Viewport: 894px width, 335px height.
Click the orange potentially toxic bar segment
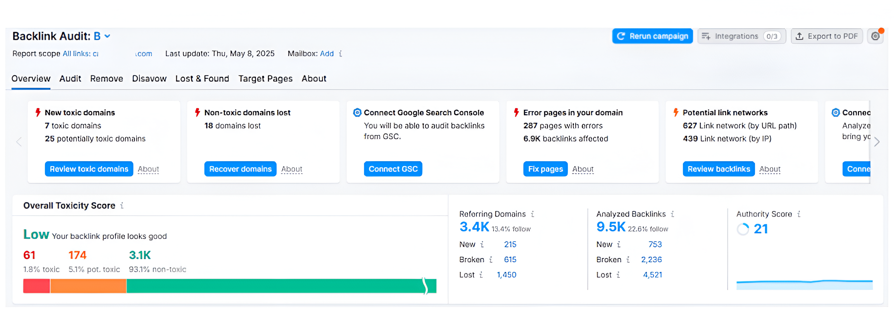[x=88, y=286]
